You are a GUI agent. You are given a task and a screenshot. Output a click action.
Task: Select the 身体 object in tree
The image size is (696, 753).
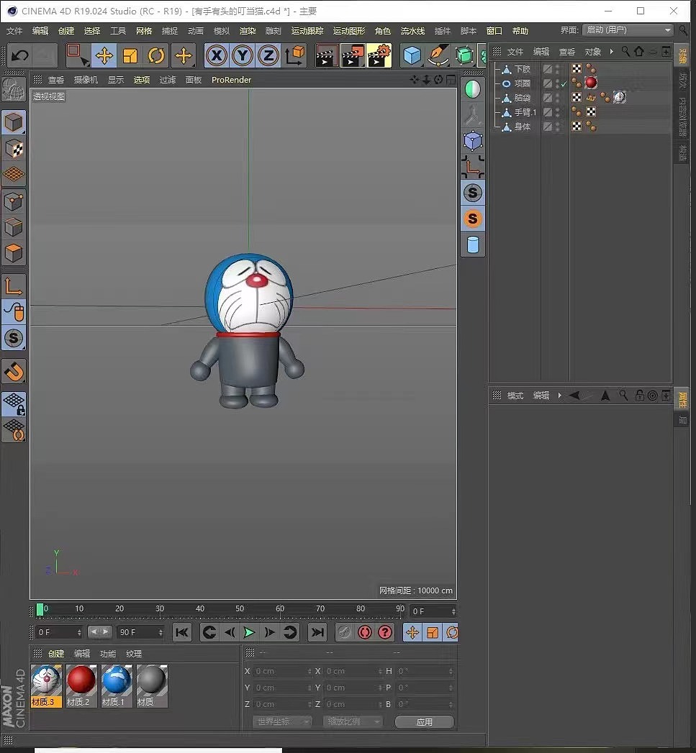coord(522,127)
